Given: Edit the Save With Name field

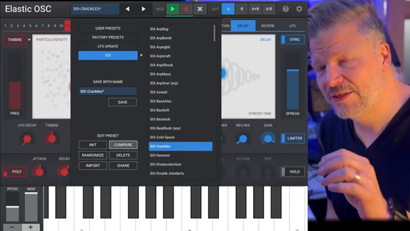Looking at the screenshot, I should click(108, 91).
